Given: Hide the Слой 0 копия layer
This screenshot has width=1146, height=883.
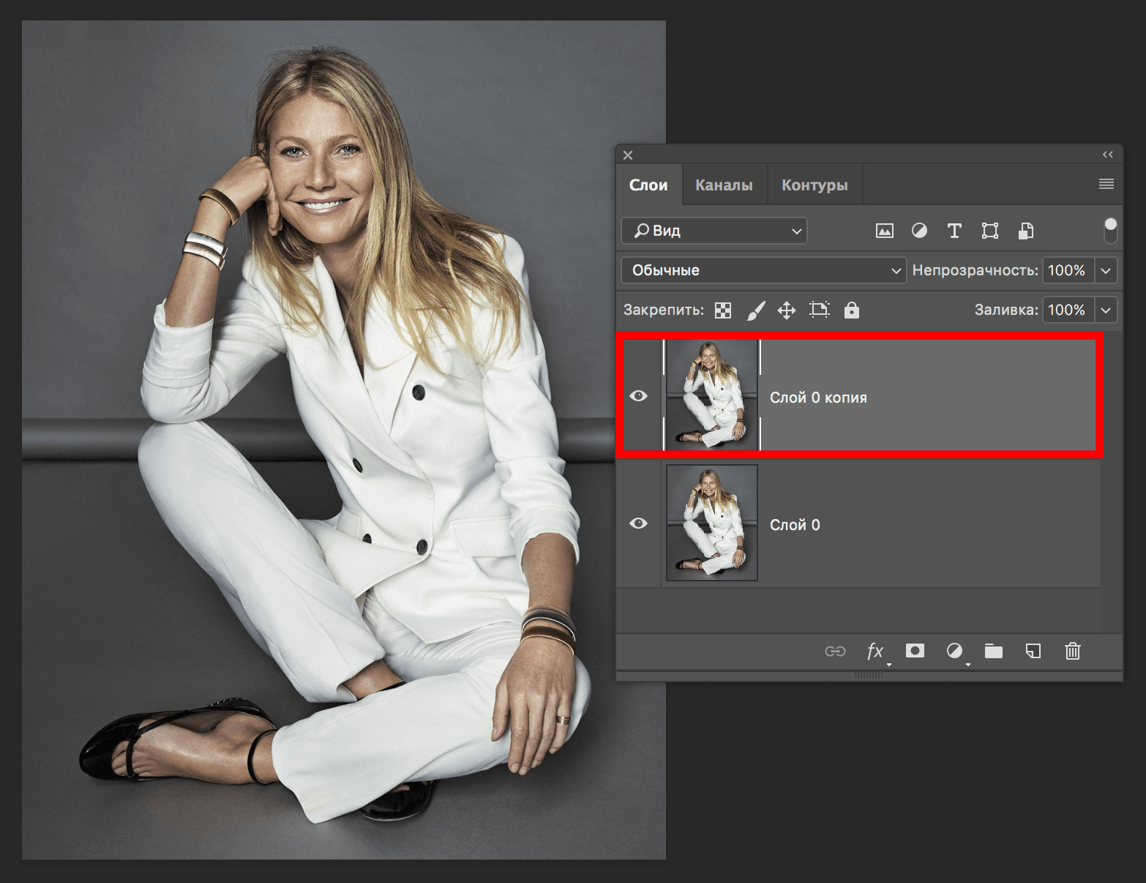Looking at the screenshot, I should (638, 396).
